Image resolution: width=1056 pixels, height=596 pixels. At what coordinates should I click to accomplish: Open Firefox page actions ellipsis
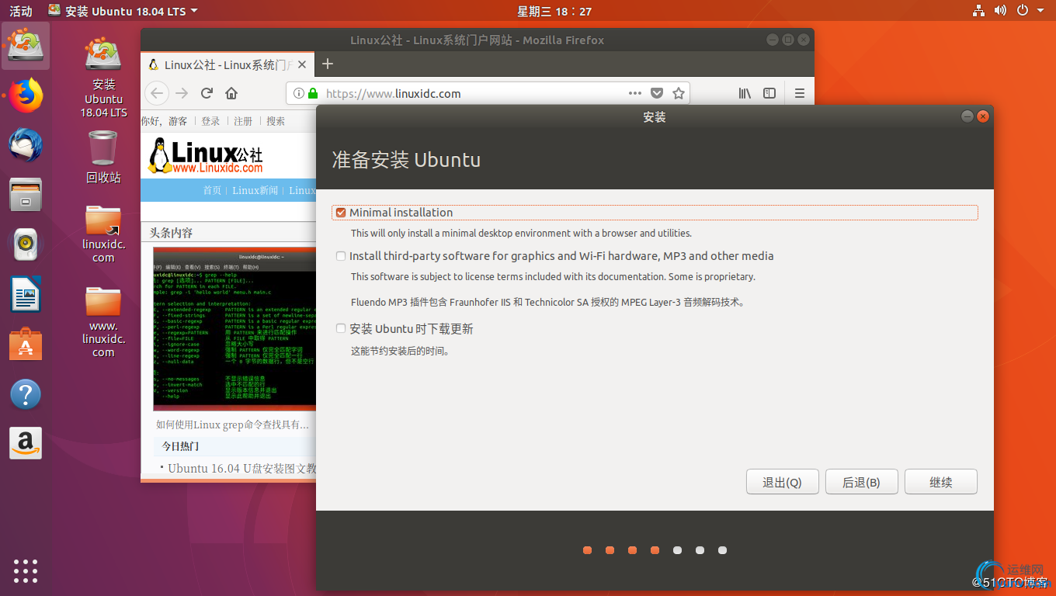[635, 93]
